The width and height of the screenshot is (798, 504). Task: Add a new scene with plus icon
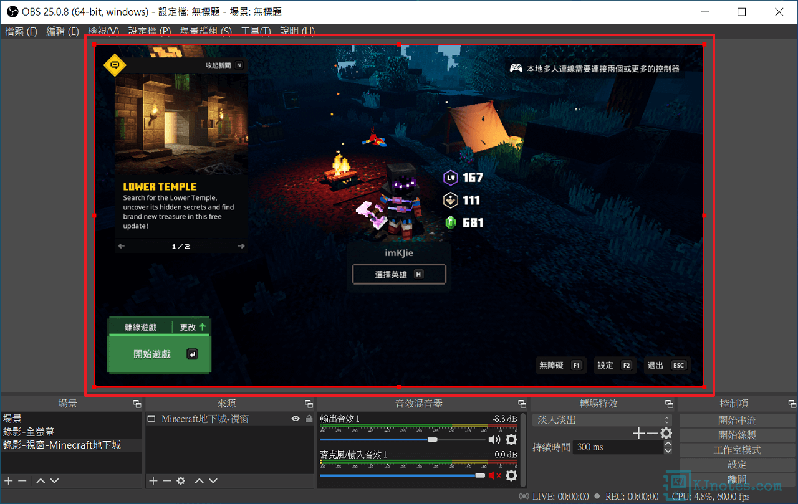8,481
